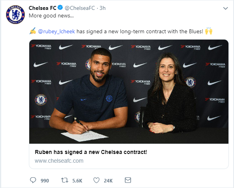Open the @ChelseaFC handle

80,8
